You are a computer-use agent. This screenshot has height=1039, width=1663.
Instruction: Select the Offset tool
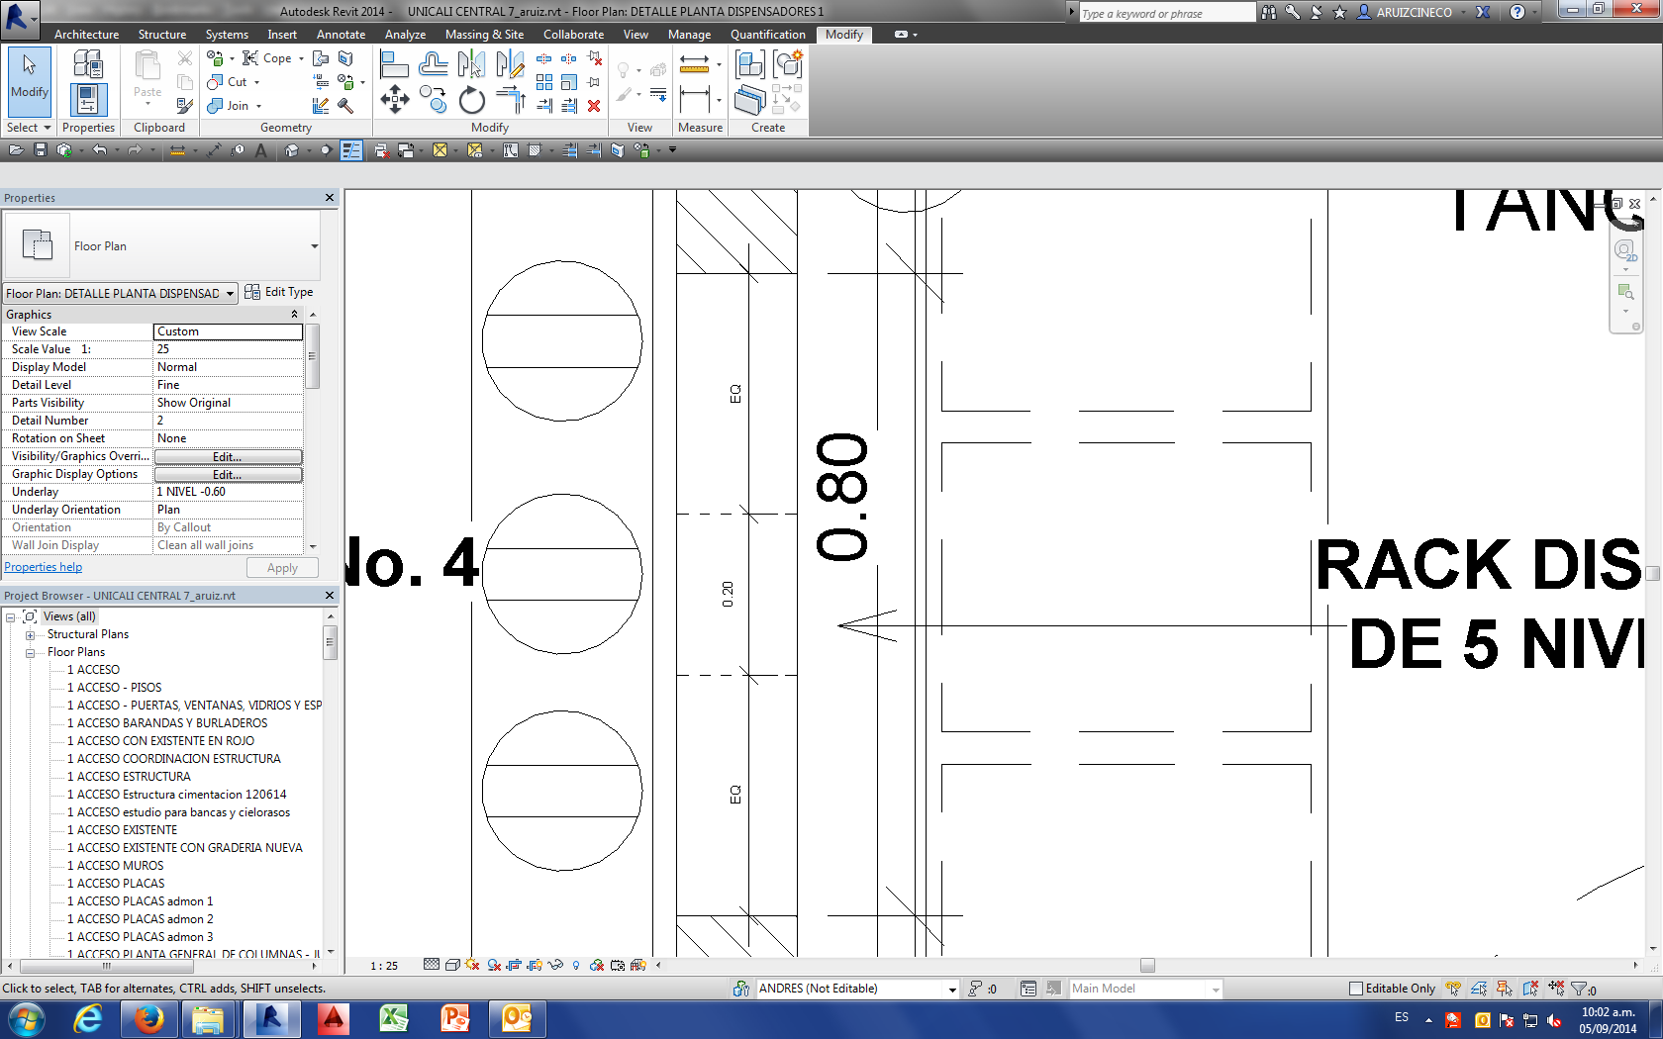click(433, 65)
